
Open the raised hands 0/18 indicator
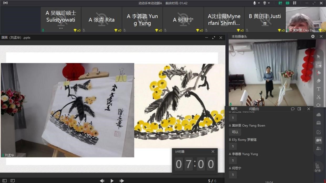[x=317, y=167]
